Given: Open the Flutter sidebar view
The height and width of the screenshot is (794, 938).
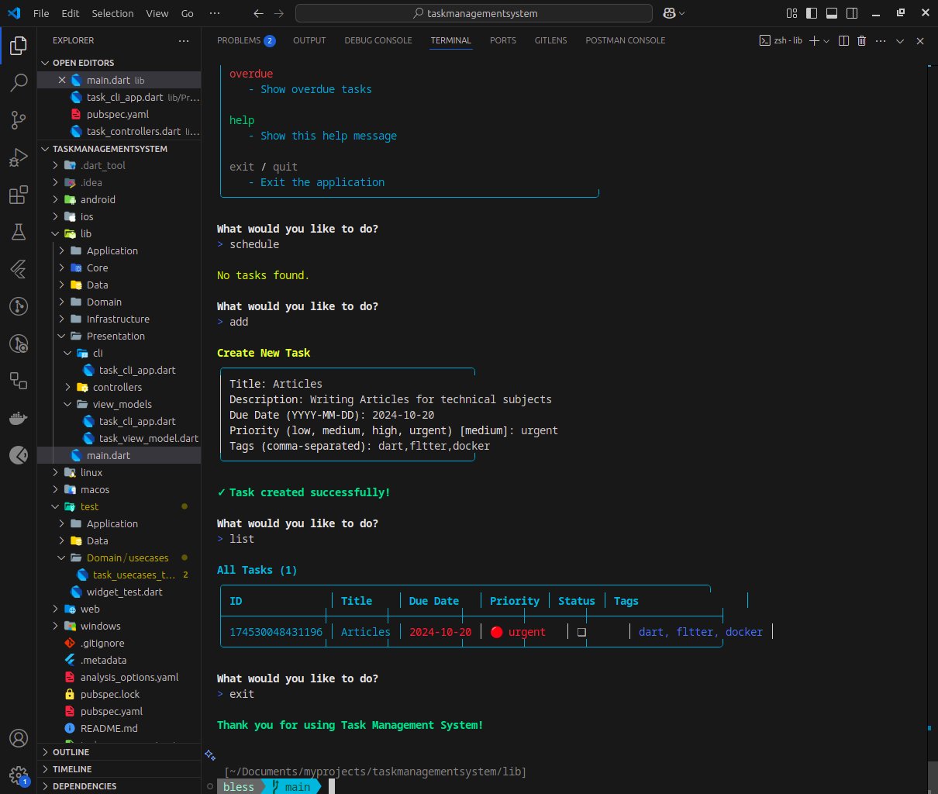Looking at the screenshot, I should [x=18, y=269].
